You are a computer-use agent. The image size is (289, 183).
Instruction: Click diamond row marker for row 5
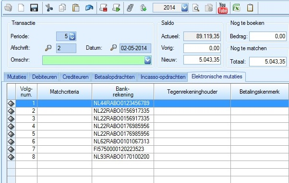(x=11, y=134)
